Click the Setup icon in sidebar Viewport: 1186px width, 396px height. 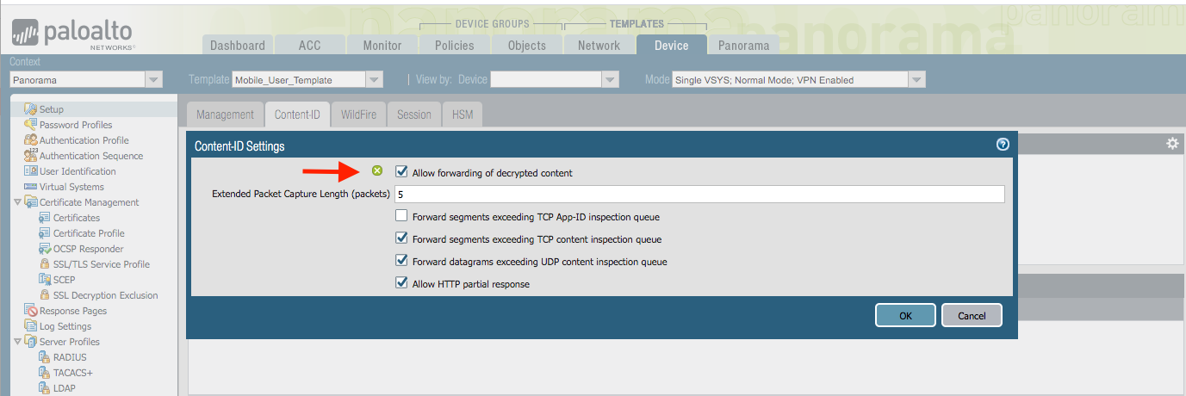(31, 109)
